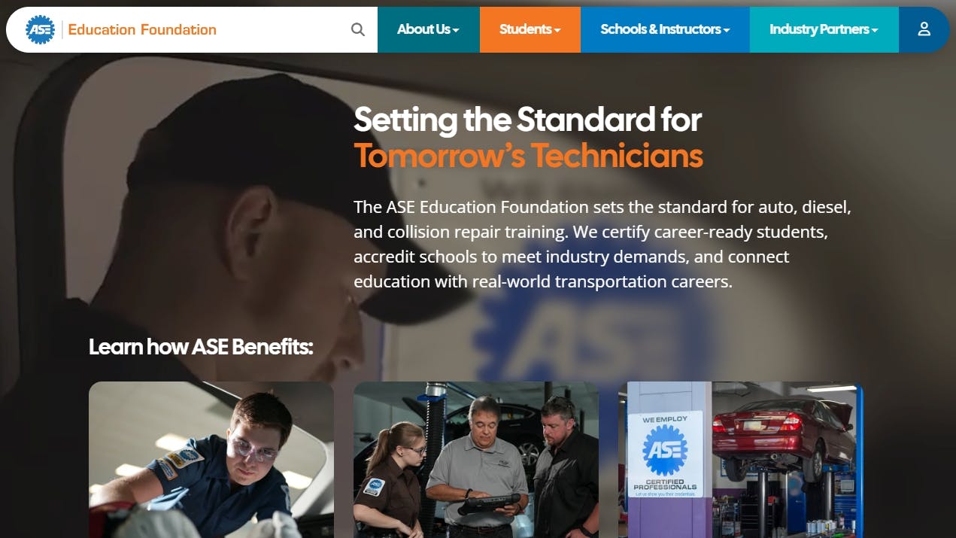Click the Education Foundation site title

[142, 29]
